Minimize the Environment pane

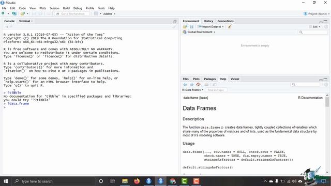pyautogui.click(x=321, y=22)
